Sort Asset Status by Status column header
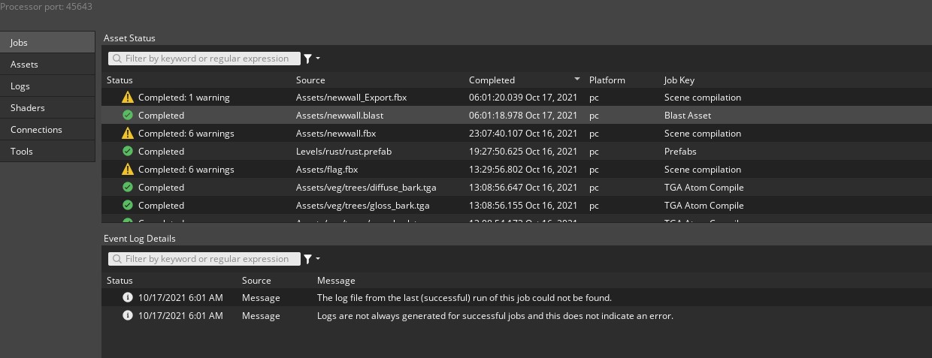This screenshot has width=932, height=358. coord(120,80)
